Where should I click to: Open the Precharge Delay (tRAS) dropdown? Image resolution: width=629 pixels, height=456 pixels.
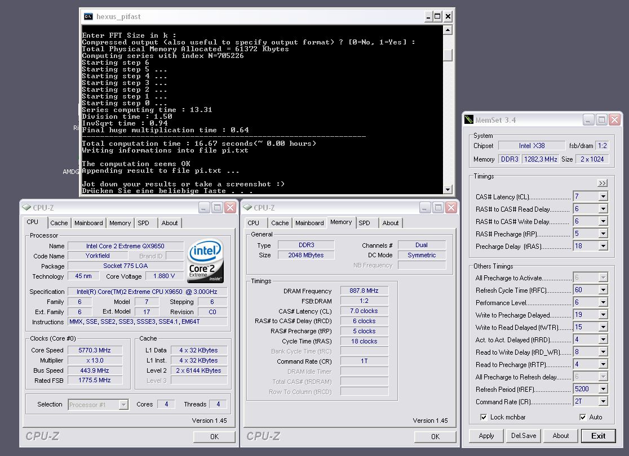(603, 246)
